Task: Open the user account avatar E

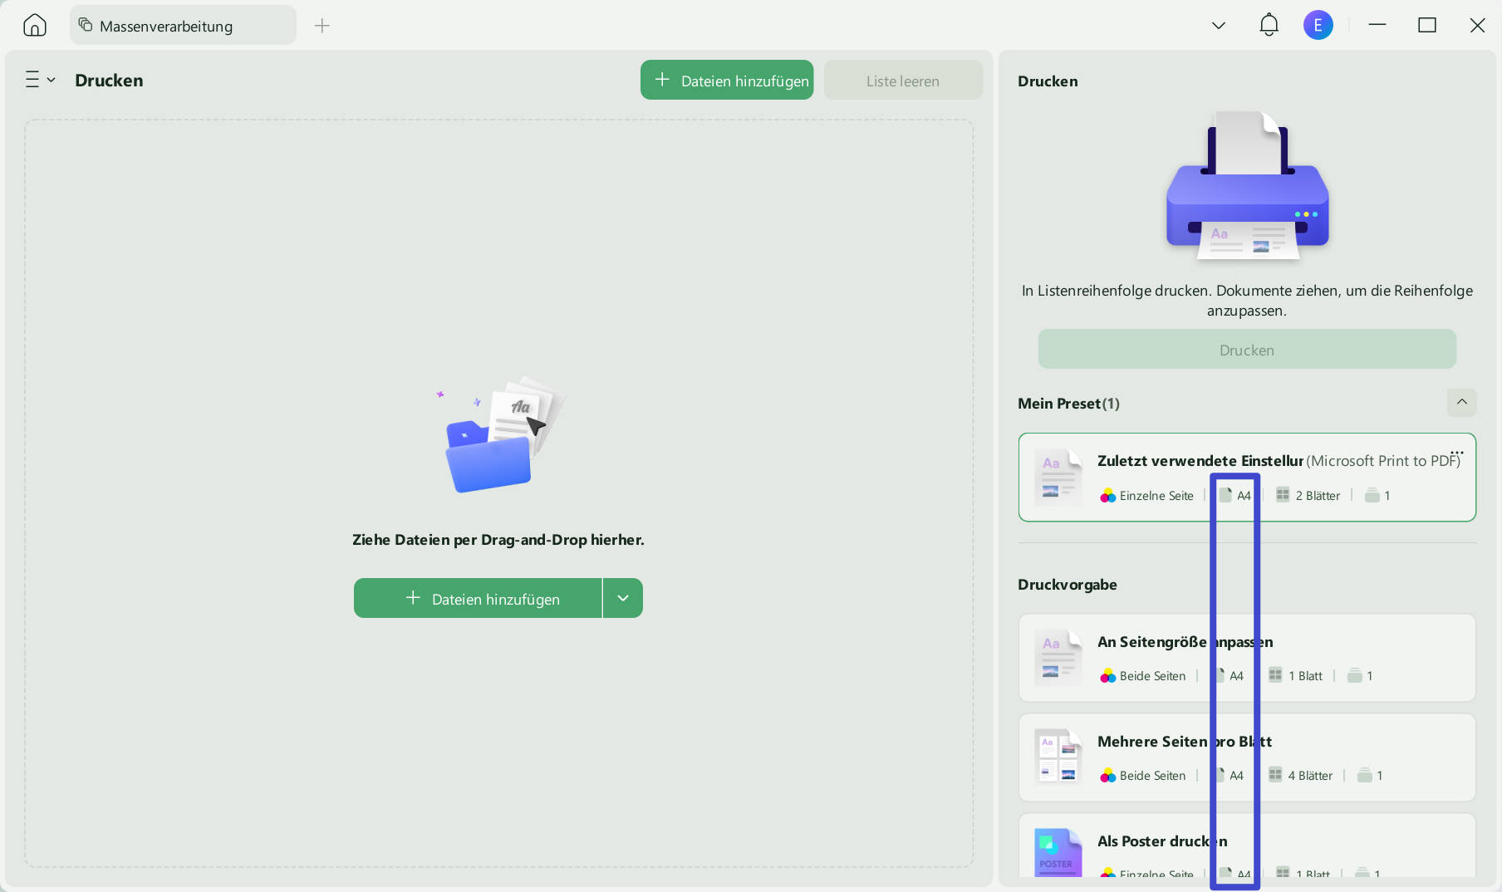Action: coord(1318,25)
